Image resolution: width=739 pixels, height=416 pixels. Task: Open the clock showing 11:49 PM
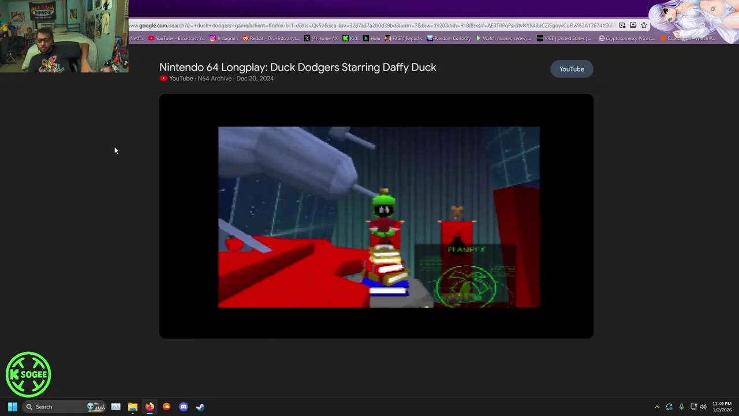(722, 407)
